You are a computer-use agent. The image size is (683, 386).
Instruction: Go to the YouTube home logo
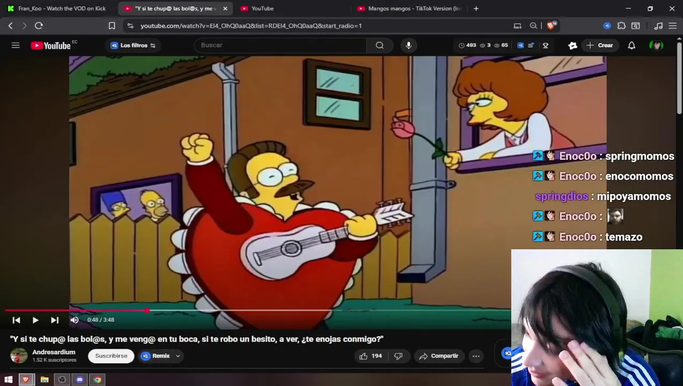point(51,46)
